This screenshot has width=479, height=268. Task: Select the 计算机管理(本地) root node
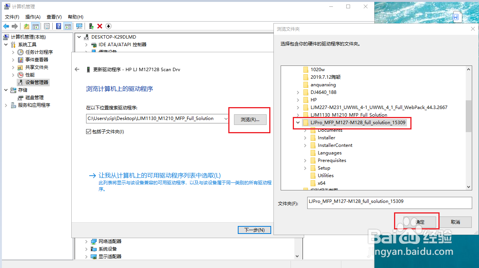pos(28,37)
